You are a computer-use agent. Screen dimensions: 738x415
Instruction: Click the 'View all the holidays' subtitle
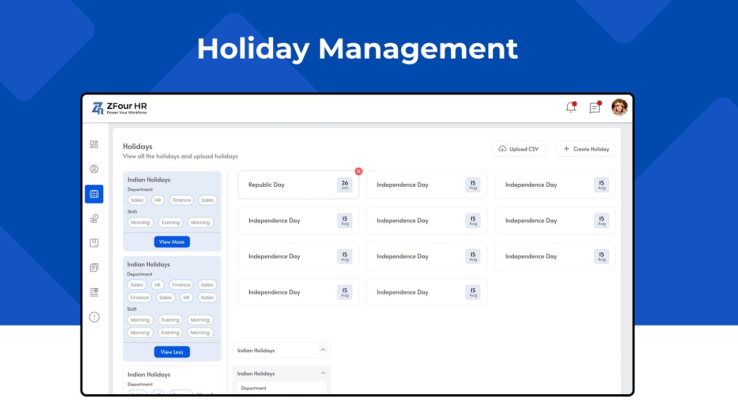click(x=180, y=156)
